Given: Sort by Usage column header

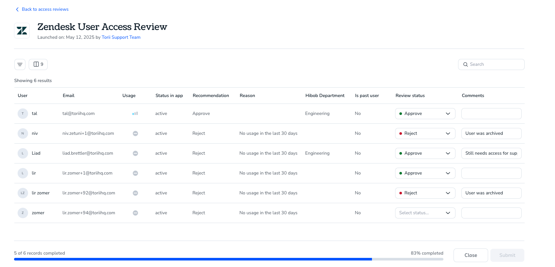Looking at the screenshot, I should pos(129,96).
